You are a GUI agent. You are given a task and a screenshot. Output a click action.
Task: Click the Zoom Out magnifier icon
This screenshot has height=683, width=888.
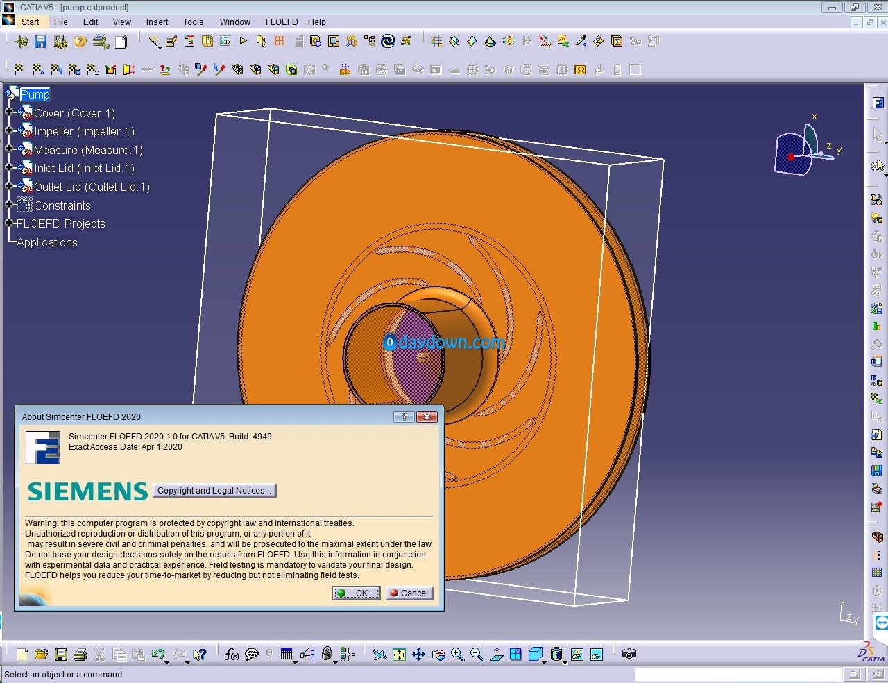(x=477, y=654)
